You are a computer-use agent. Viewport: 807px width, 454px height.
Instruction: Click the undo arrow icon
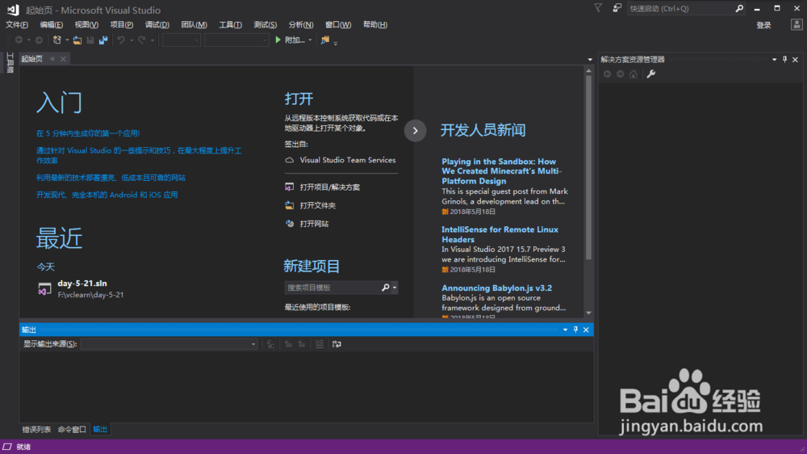121,40
